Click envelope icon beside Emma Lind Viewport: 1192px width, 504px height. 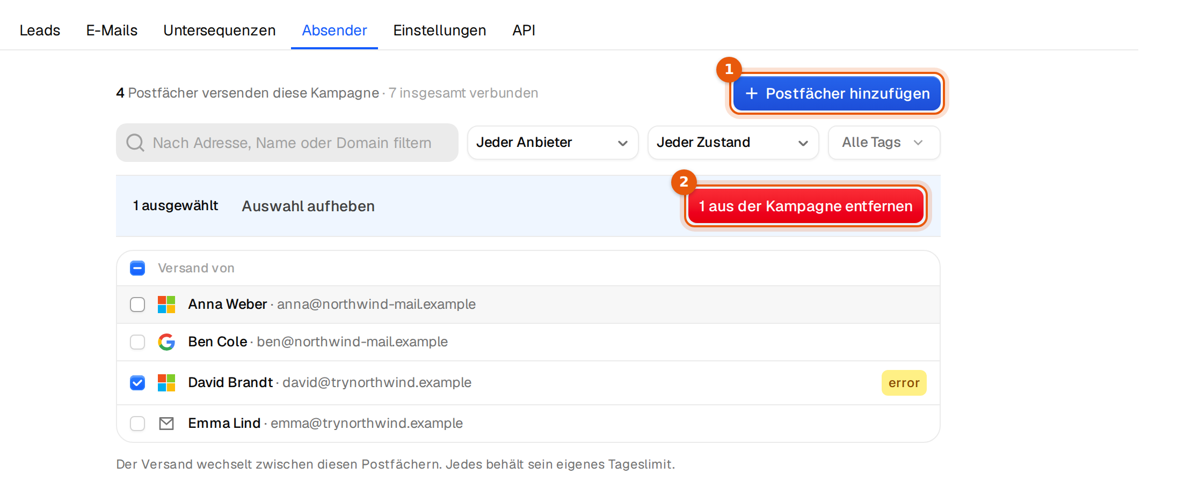[166, 424]
